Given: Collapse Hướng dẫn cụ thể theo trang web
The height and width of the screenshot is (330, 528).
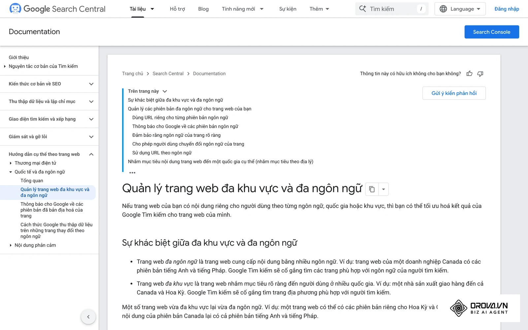Looking at the screenshot, I should click(91, 154).
